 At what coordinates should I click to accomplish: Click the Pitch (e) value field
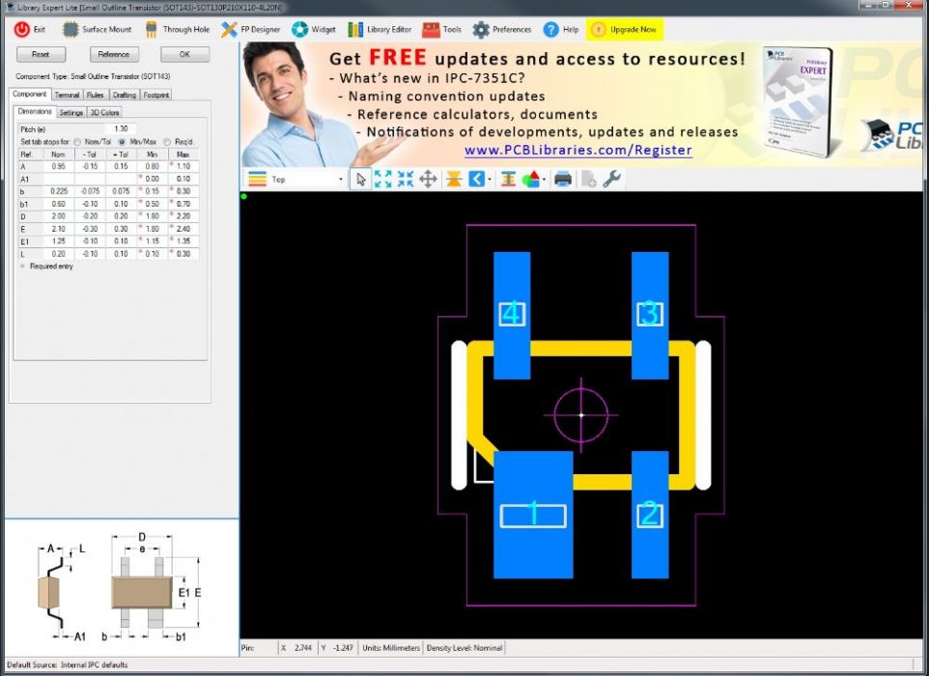121,128
